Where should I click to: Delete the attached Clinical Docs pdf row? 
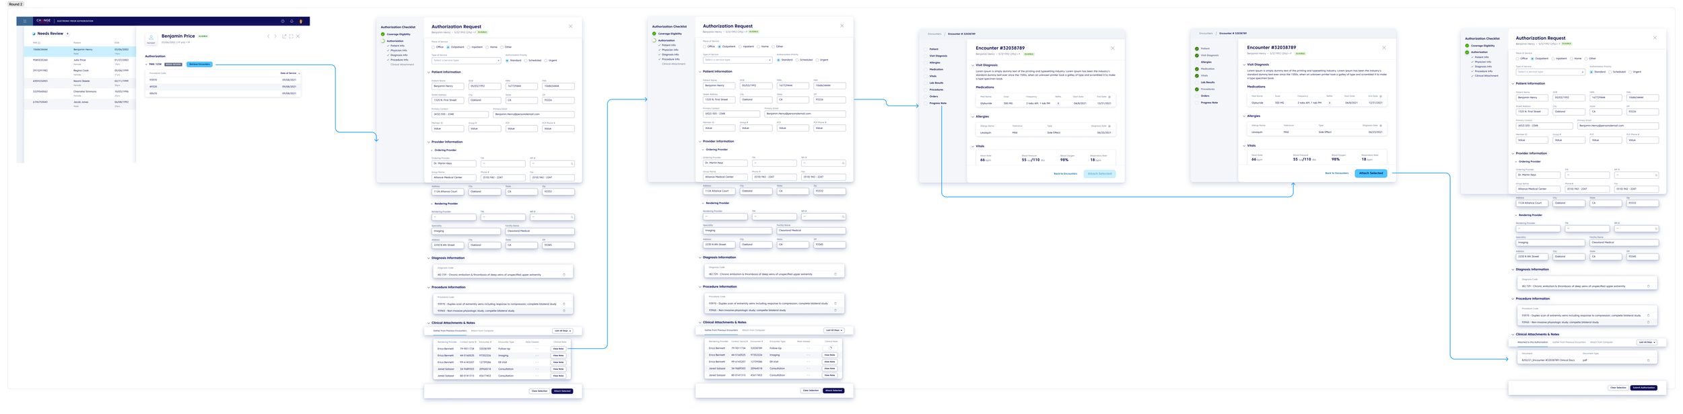(1649, 360)
